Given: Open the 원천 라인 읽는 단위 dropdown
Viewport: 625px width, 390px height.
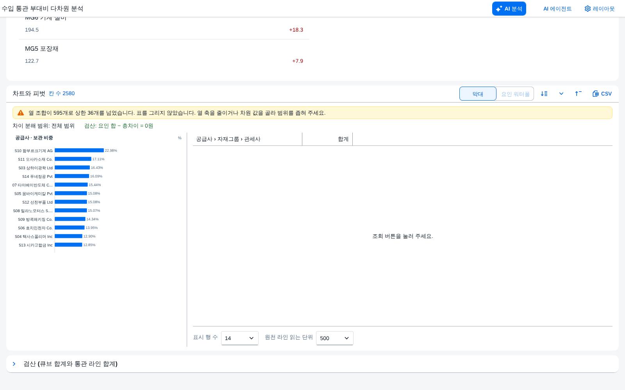Looking at the screenshot, I should point(335,338).
